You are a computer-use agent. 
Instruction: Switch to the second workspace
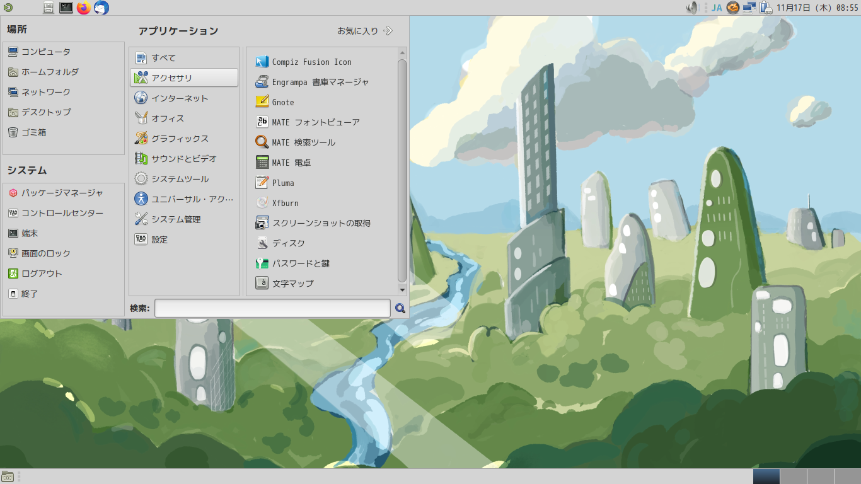[793, 476]
